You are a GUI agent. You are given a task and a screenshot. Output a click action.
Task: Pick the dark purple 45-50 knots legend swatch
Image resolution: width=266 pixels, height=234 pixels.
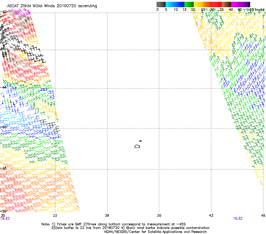(x=245, y=4)
